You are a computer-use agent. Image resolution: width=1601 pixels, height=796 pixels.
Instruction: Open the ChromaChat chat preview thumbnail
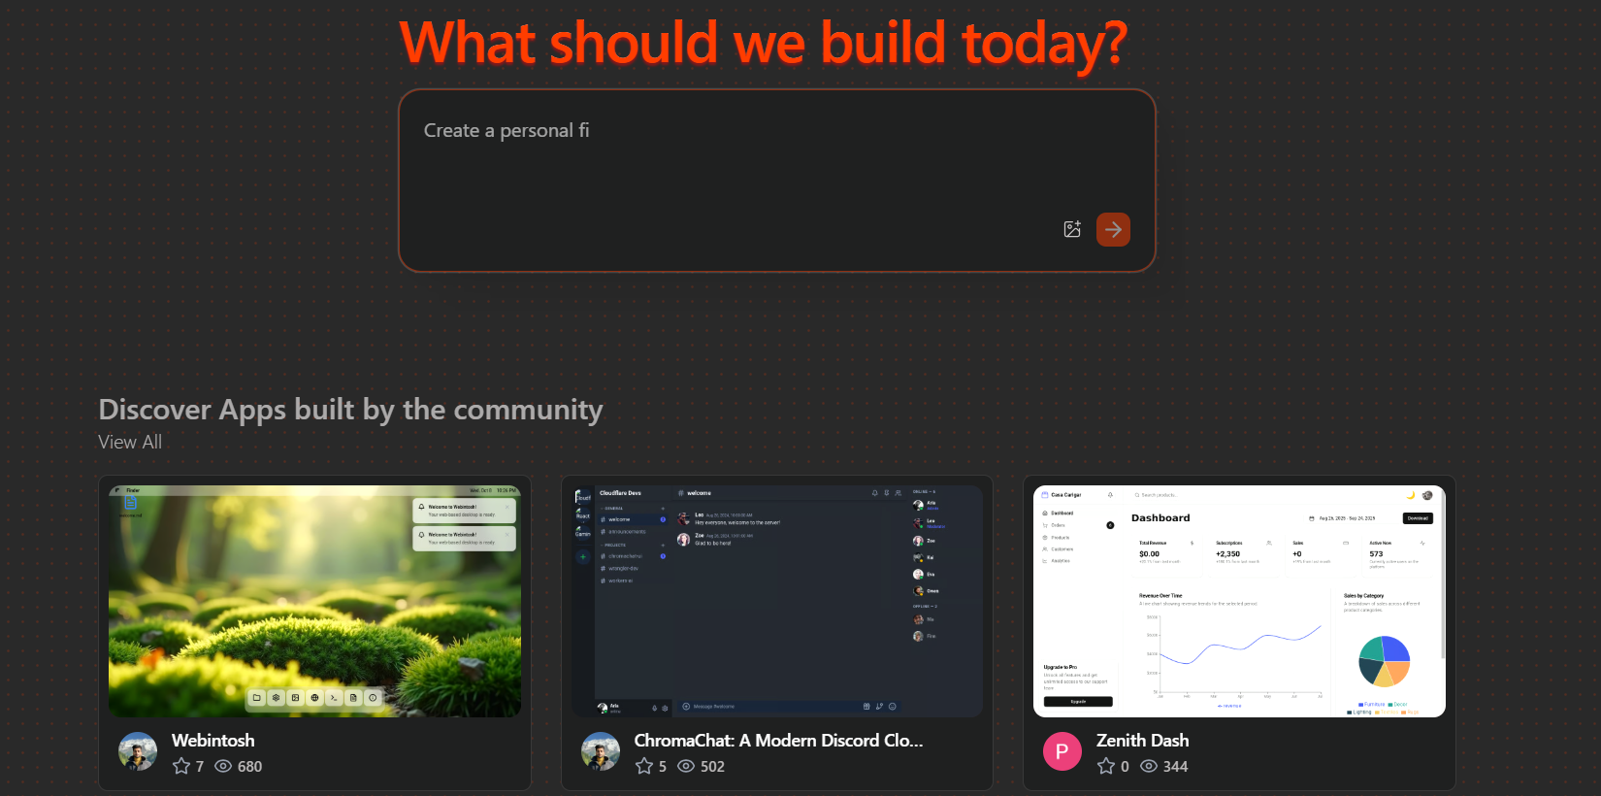coord(777,601)
